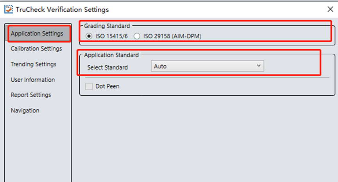This screenshot has height=182, width=338.
Task: Open the User Information section
Action: coord(33,80)
